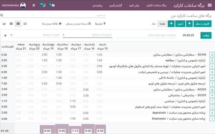Viewport: 215px width, 134px height.
Task: Click the 7:15 daily total bar
Action: pyautogui.click(x=75, y=130)
